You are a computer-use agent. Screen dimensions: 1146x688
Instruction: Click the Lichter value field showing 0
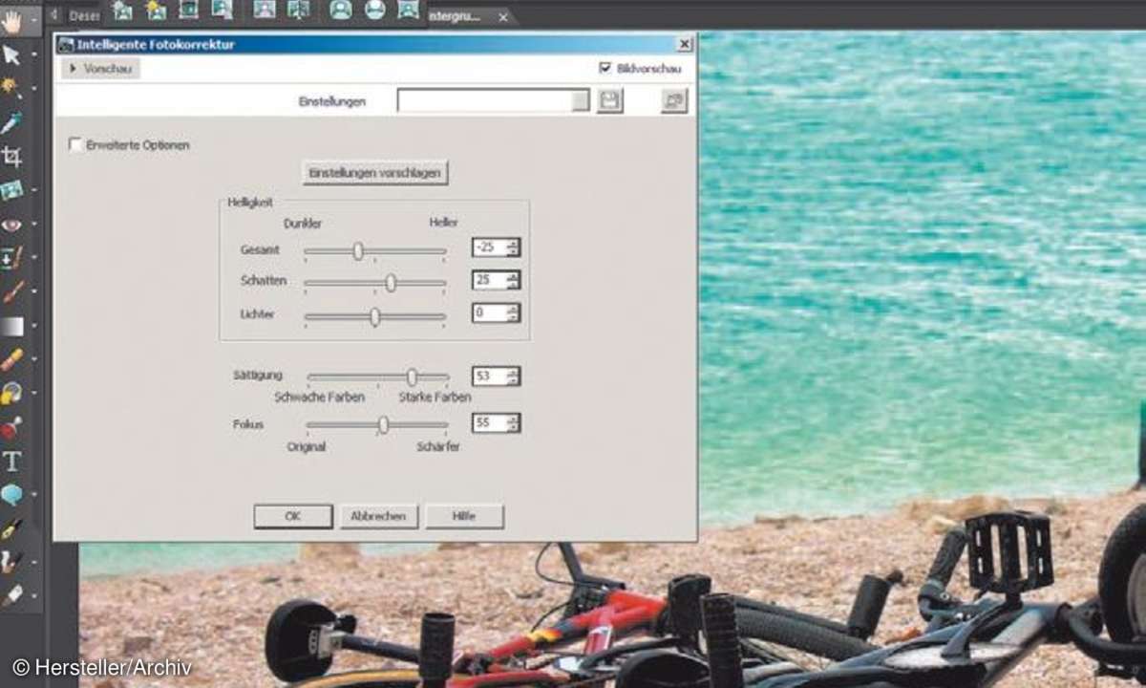(489, 312)
